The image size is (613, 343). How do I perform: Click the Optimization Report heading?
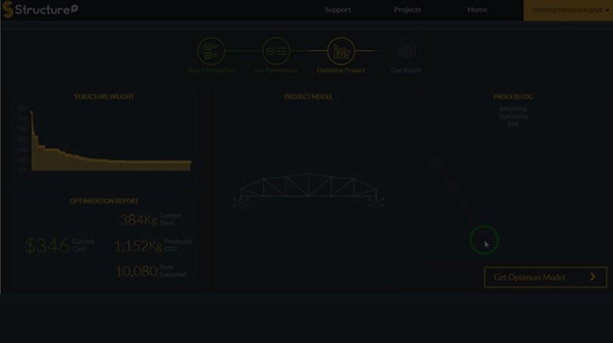pyautogui.click(x=104, y=201)
